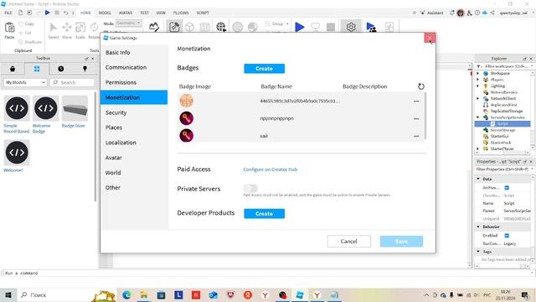Select the Badge Giver model thumbnail
Viewport: 536px width, 302px height.
point(75,108)
